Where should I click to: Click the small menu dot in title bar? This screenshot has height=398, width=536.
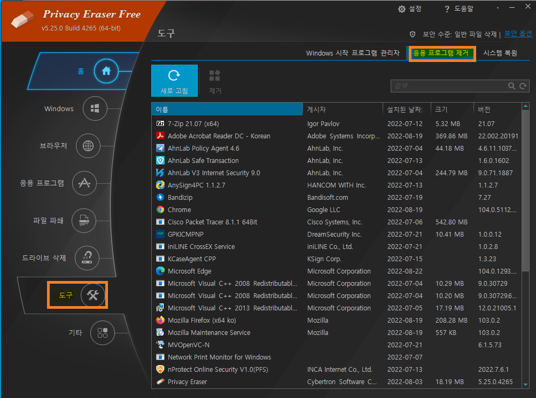point(498,8)
